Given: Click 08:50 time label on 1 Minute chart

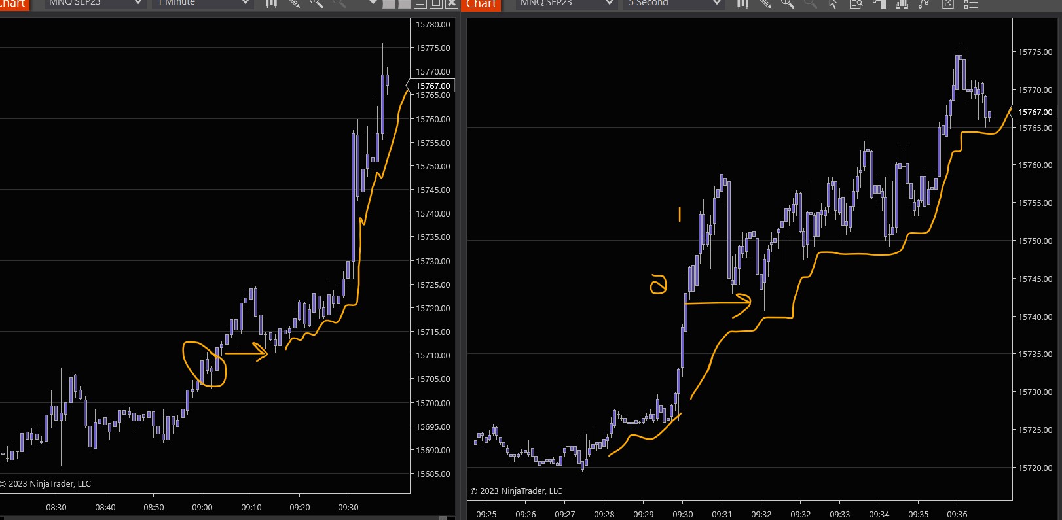Looking at the screenshot, I should pyautogui.click(x=154, y=508).
